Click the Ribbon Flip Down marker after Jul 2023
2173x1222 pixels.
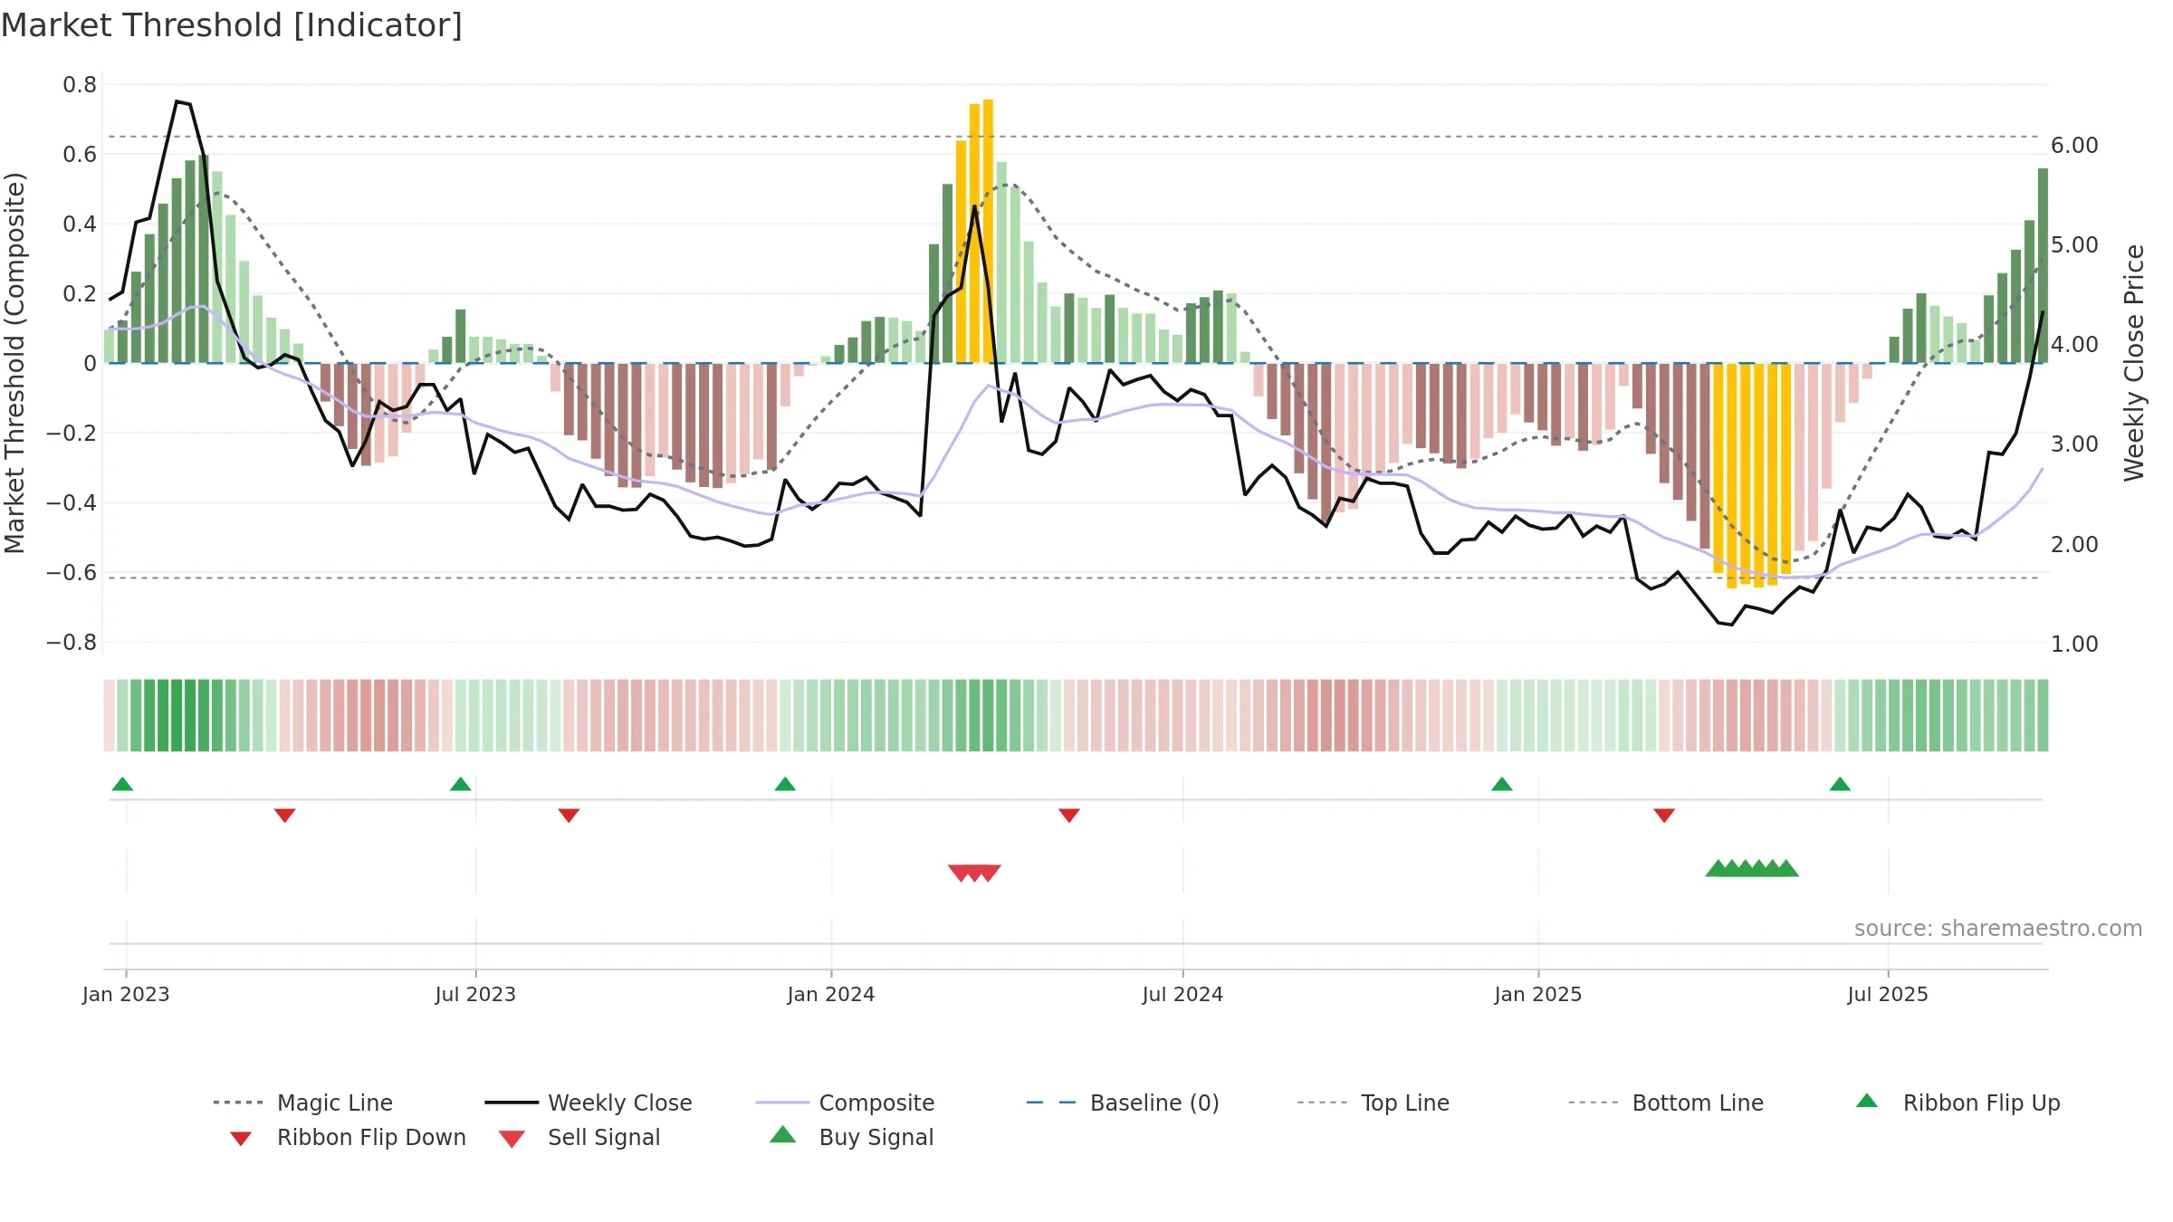(569, 816)
